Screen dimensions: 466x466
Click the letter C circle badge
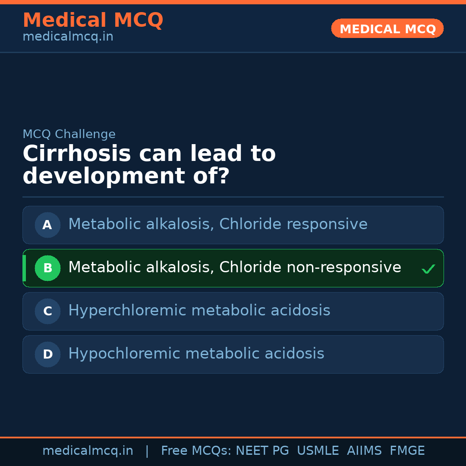click(x=47, y=311)
